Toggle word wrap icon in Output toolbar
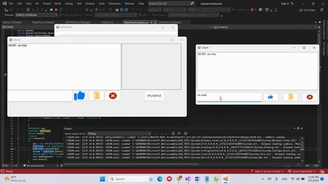 click(179, 133)
